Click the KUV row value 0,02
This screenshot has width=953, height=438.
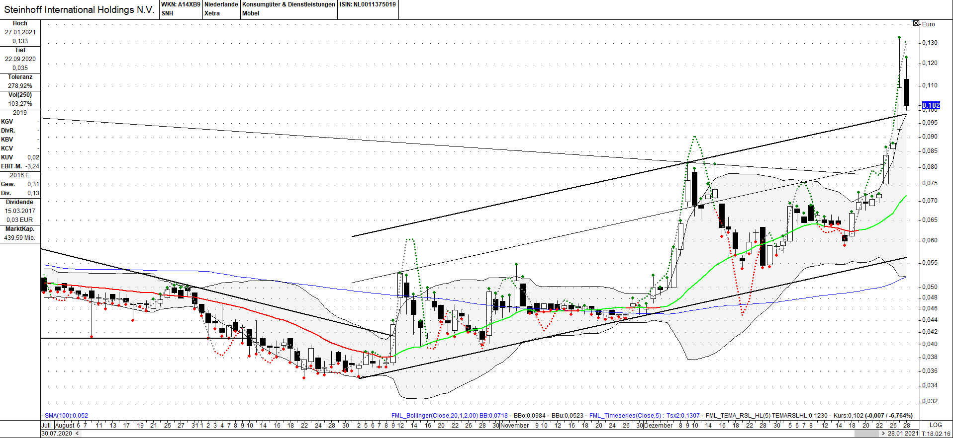click(33, 157)
